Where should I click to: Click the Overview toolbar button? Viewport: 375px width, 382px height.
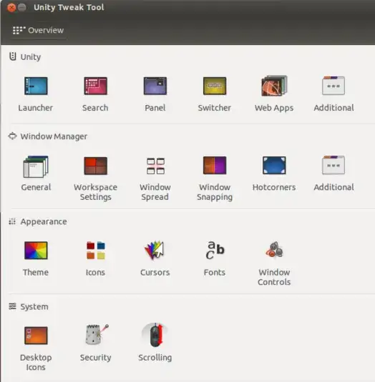(39, 30)
